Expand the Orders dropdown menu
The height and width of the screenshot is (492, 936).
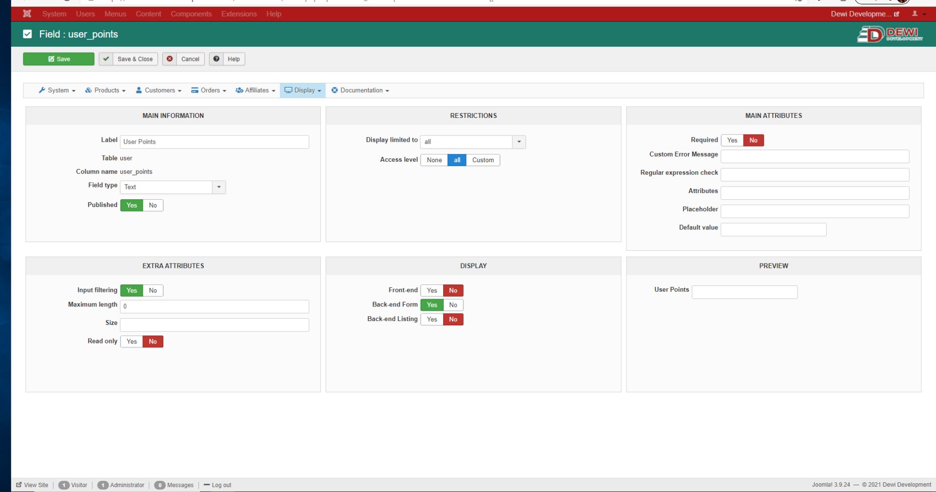point(209,90)
